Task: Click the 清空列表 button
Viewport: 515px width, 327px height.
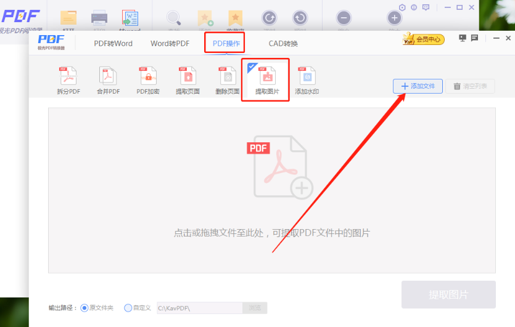Action: point(470,86)
